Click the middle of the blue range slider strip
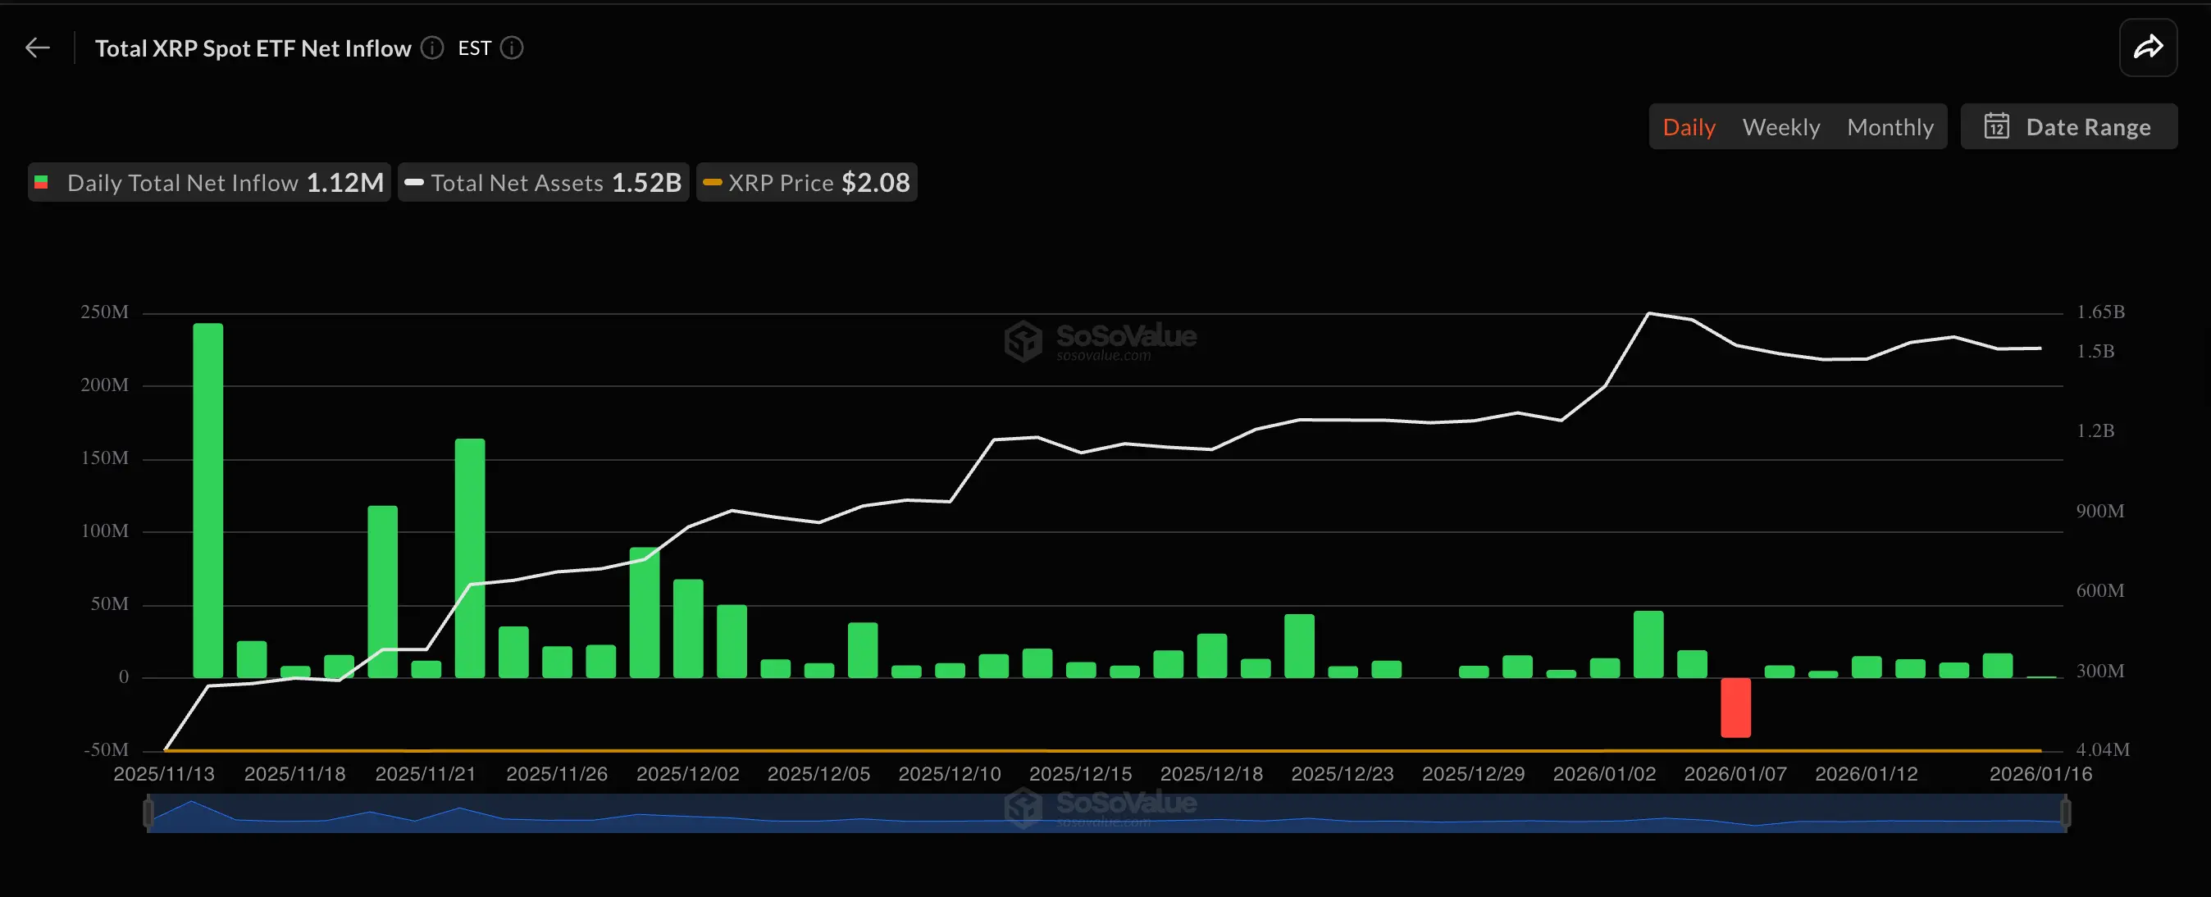The image size is (2211, 897). [x=1107, y=816]
